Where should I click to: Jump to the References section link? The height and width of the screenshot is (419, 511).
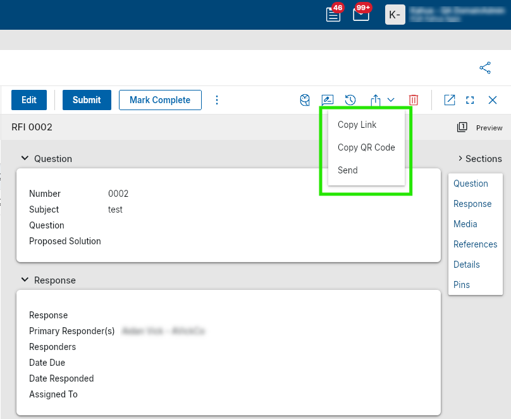click(475, 244)
